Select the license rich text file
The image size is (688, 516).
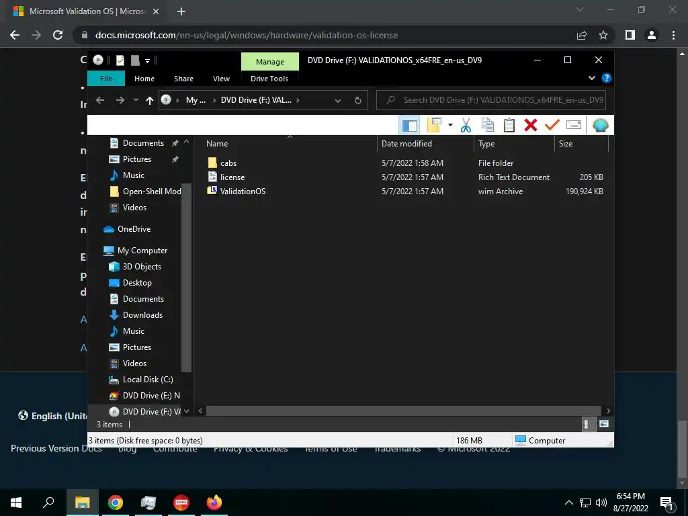232,177
